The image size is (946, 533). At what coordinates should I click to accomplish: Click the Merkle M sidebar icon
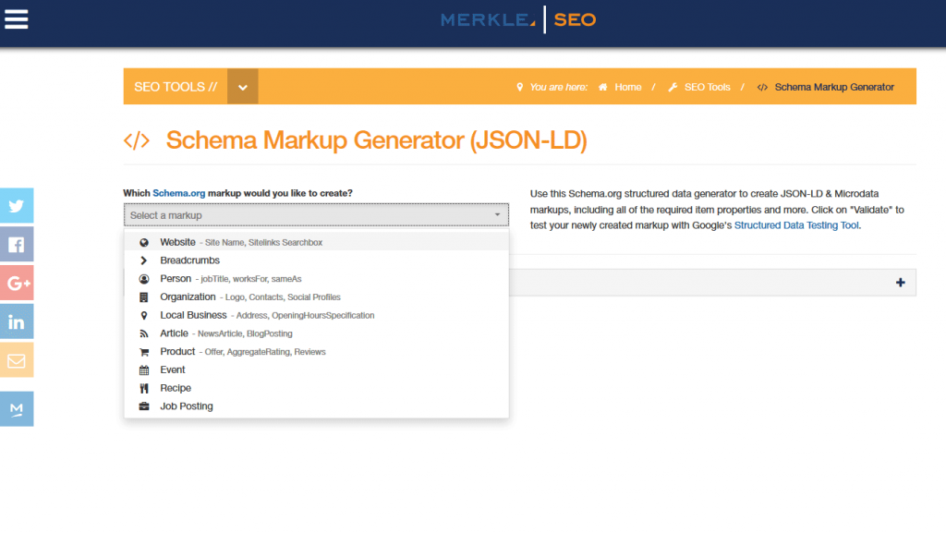(x=17, y=409)
